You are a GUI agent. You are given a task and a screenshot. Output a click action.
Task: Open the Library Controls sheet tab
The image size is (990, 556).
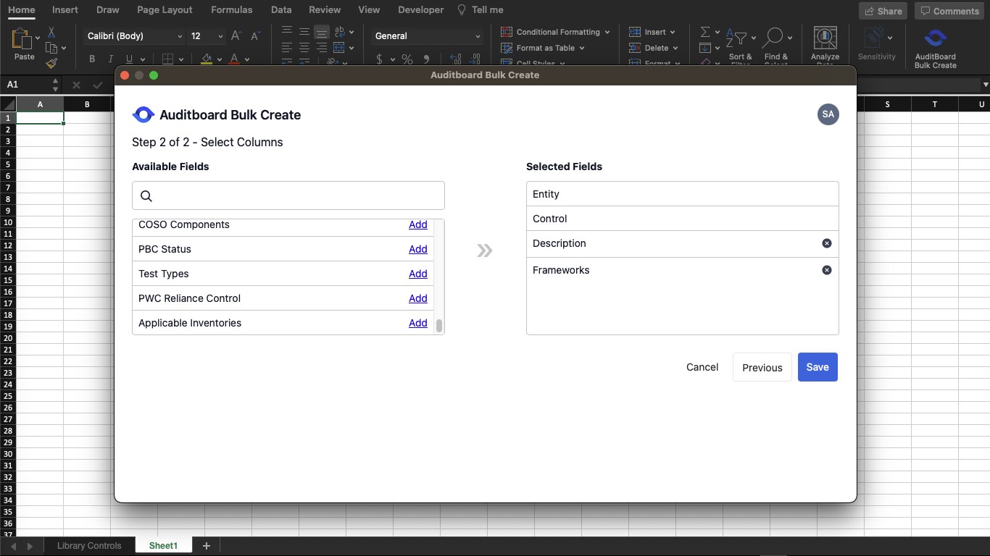[x=89, y=546]
